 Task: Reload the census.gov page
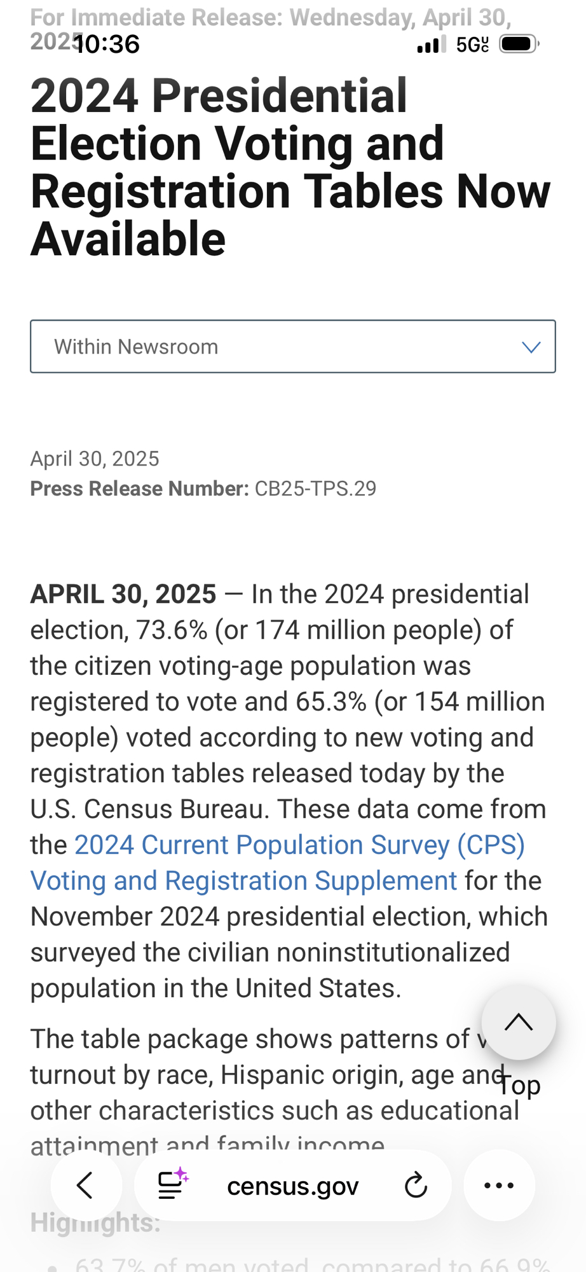pos(416,1185)
